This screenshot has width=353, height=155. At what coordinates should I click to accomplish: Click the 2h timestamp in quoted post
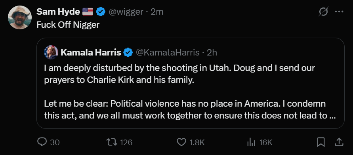pyautogui.click(x=212, y=52)
